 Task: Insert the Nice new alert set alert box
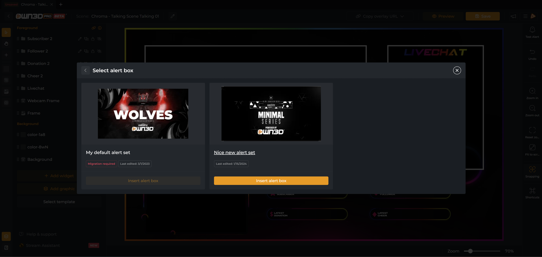[x=271, y=181]
